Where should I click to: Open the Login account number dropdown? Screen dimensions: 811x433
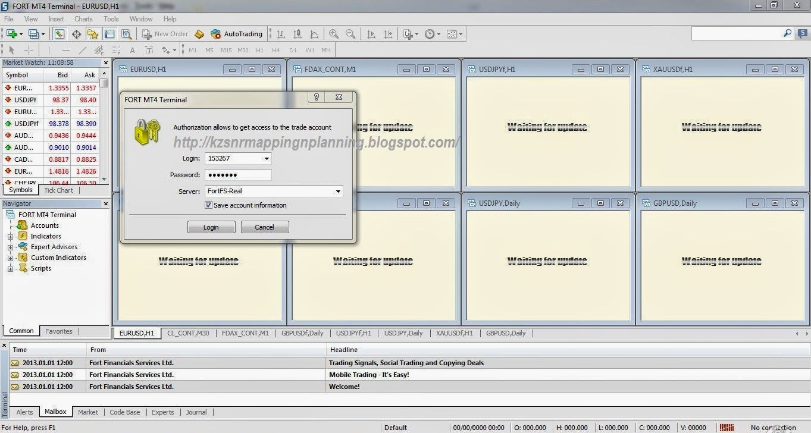click(x=267, y=158)
